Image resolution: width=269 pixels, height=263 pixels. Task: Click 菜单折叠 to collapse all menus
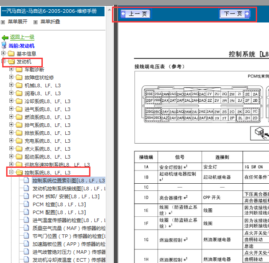[x=50, y=22]
